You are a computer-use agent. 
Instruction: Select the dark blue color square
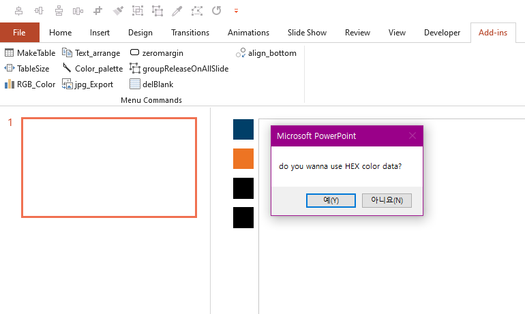coord(243,129)
